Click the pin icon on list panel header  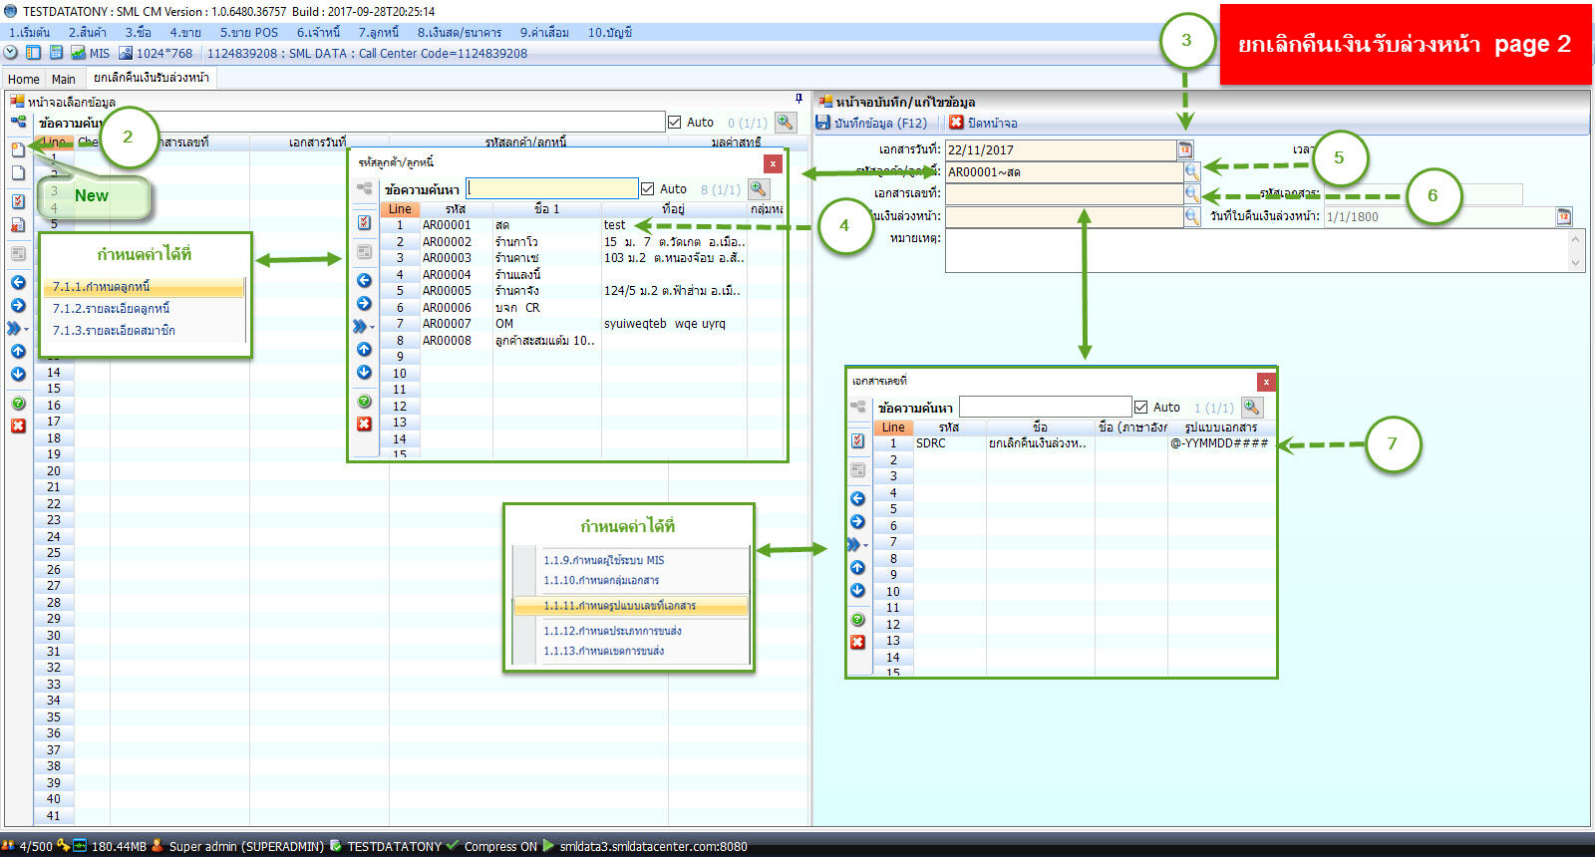(798, 99)
